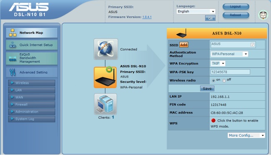The width and height of the screenshot is (271, 155).
Task: Open the WPA Encryption TKIP dropdown
Action: (218, 64)
